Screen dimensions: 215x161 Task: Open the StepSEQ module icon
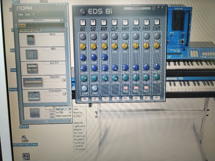click(33, 82)
